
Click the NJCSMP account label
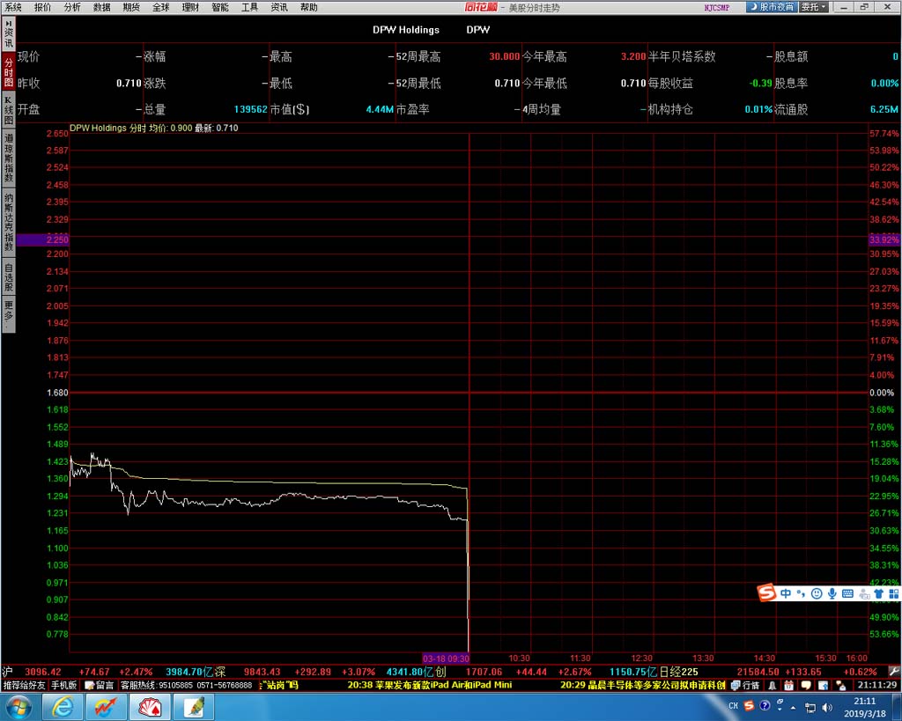717,7
